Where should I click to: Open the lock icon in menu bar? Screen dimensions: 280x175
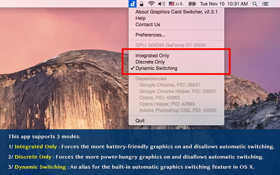point(141,4)
